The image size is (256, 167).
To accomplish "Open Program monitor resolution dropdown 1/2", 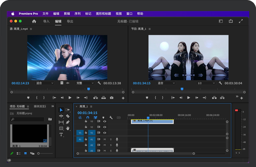I will point(206,83).
